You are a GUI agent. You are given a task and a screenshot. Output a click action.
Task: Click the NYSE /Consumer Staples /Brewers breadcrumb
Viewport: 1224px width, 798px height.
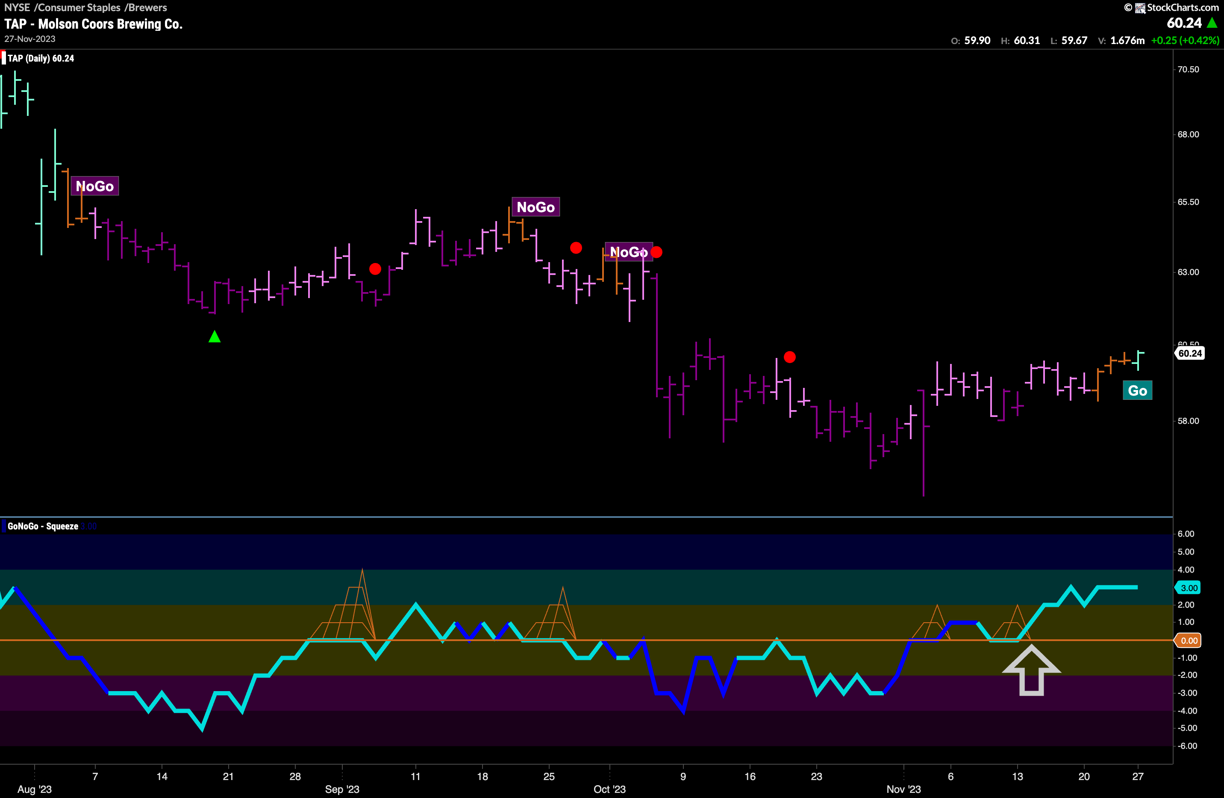(85, 8)
